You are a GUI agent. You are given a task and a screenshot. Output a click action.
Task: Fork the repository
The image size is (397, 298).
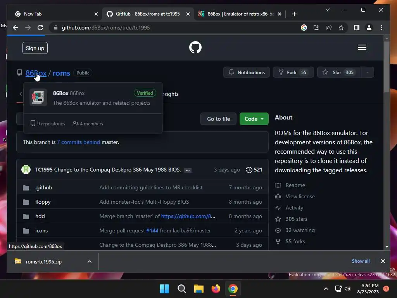pyautogui.click(x=293, y=73)
